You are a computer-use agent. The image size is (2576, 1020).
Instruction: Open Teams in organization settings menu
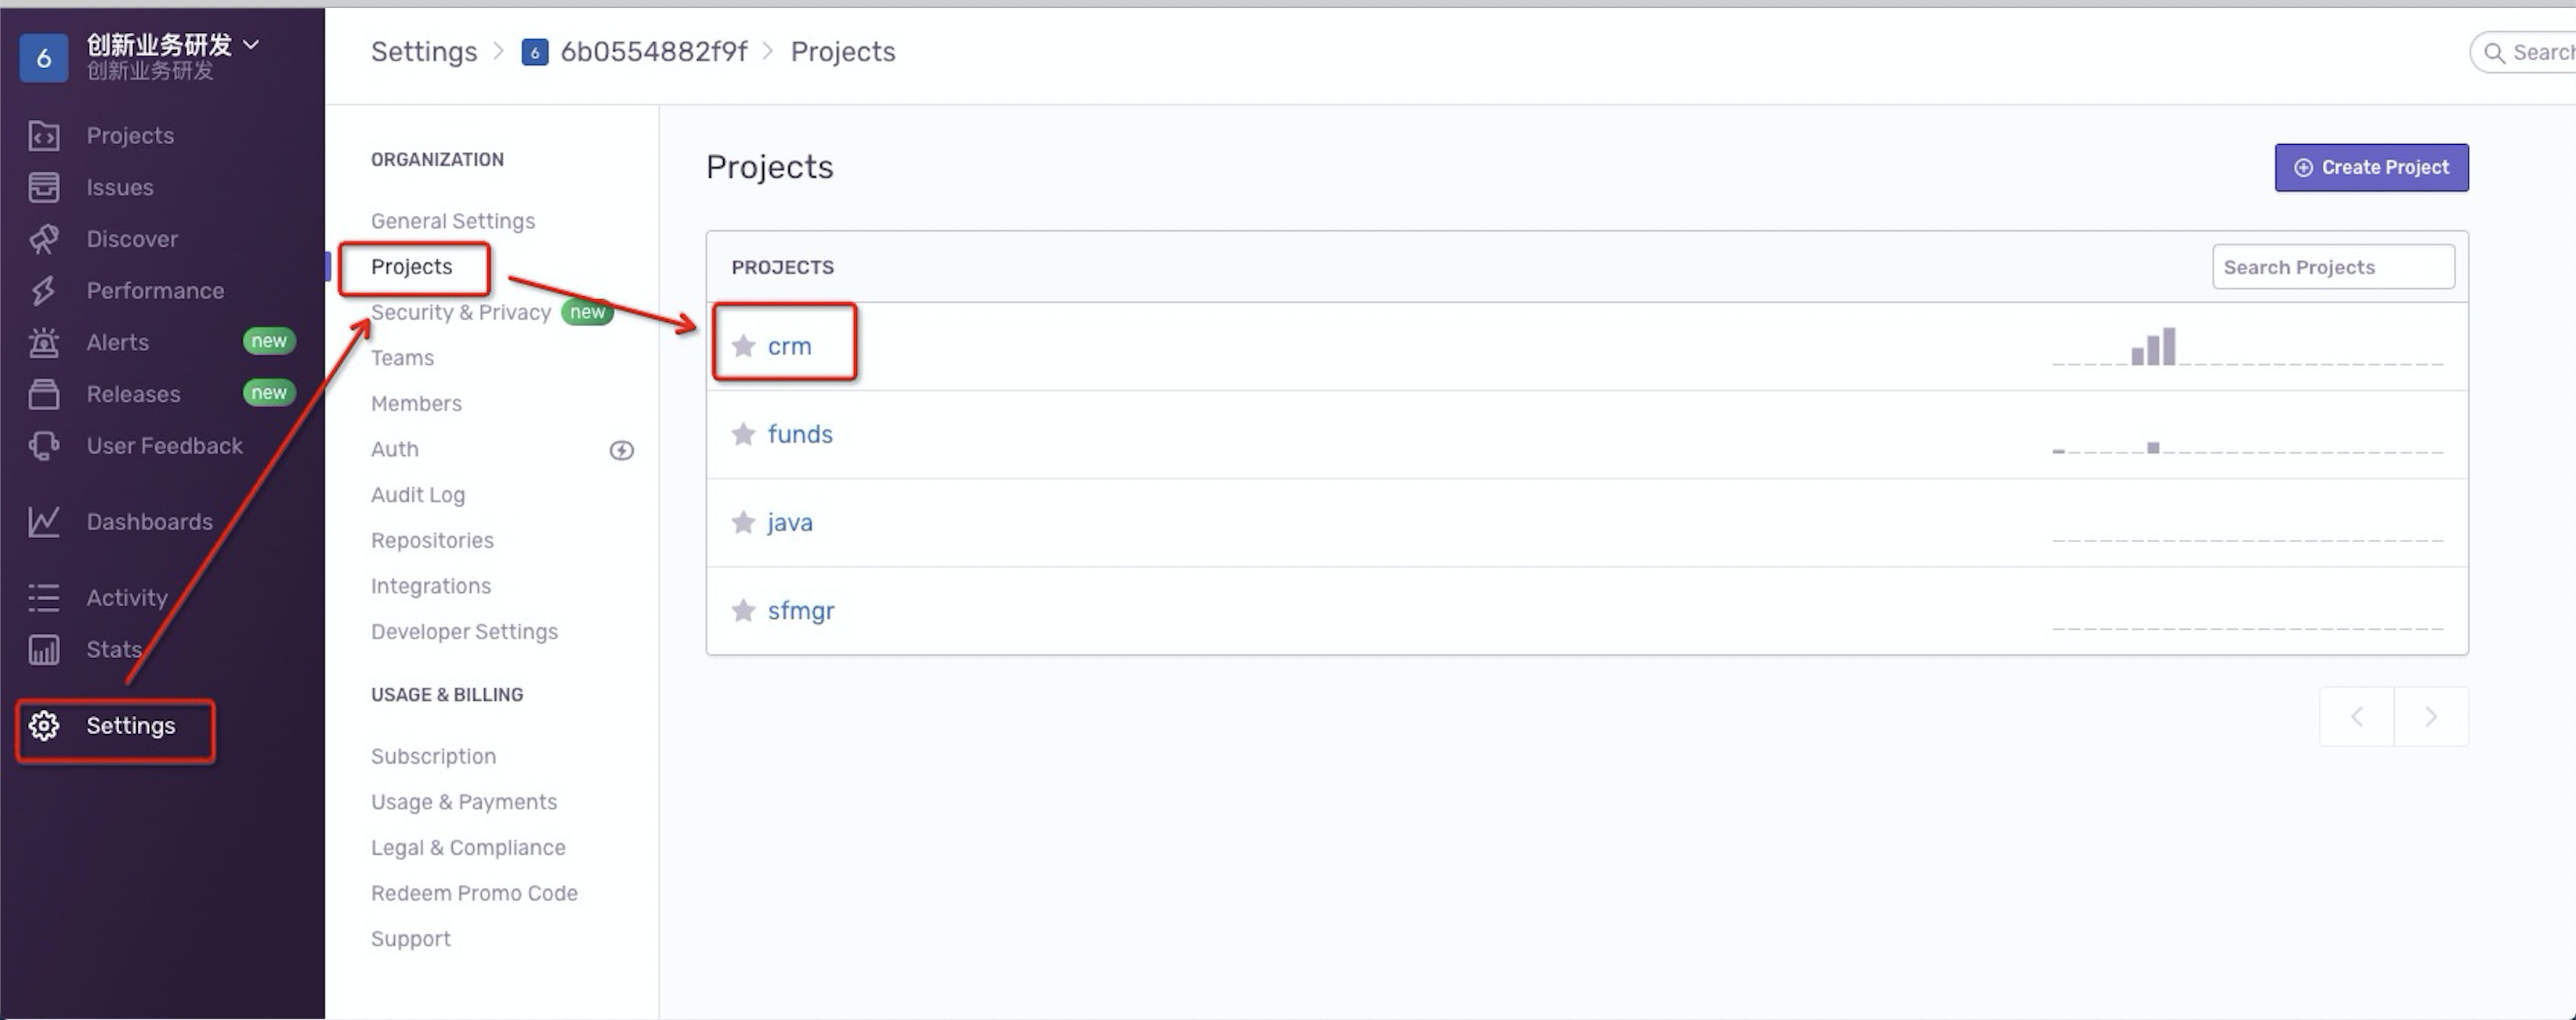pos(402,358)
